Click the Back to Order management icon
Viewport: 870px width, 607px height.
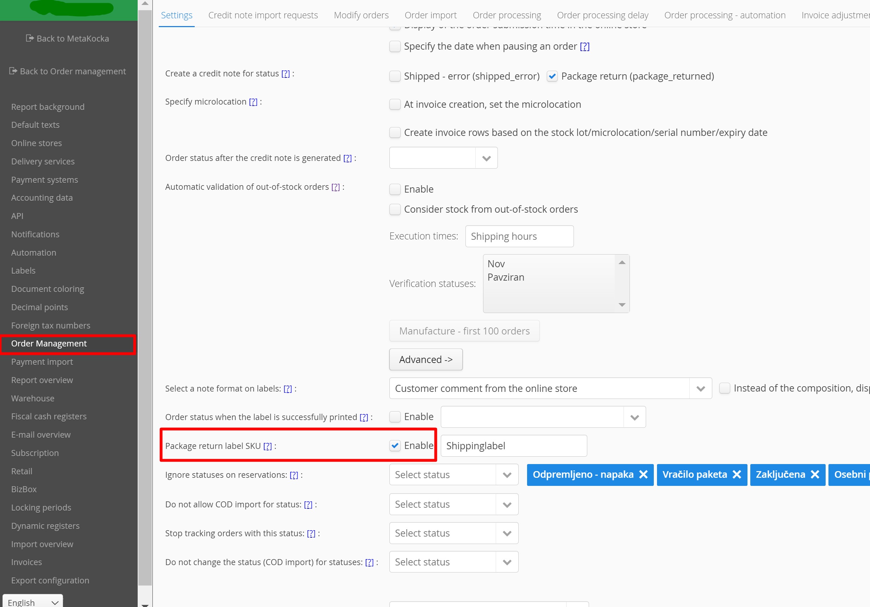pos(13,71)
